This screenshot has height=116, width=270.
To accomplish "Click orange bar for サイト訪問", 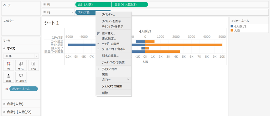I will [184, 45].
